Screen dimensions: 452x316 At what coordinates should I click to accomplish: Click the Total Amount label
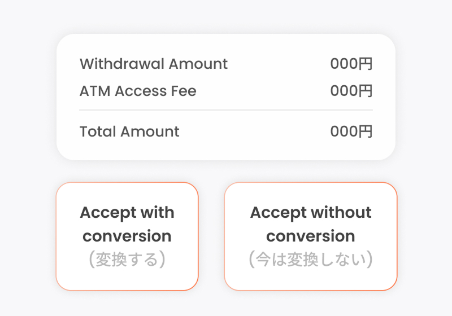click(129, 131)
